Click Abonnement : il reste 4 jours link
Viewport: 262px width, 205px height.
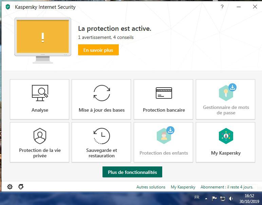227,187
